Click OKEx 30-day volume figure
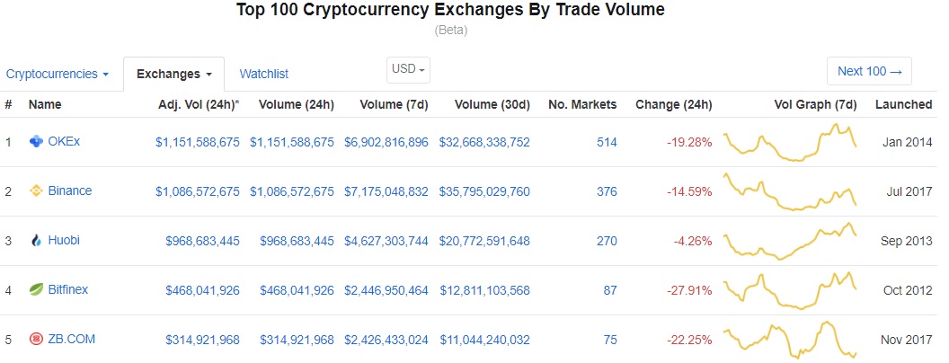The width and height of the screenshot is (949, 363). pos(484,142)
